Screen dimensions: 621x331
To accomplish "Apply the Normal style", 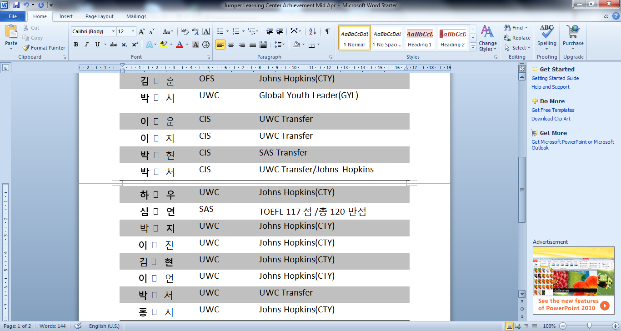I will [355, 37].
